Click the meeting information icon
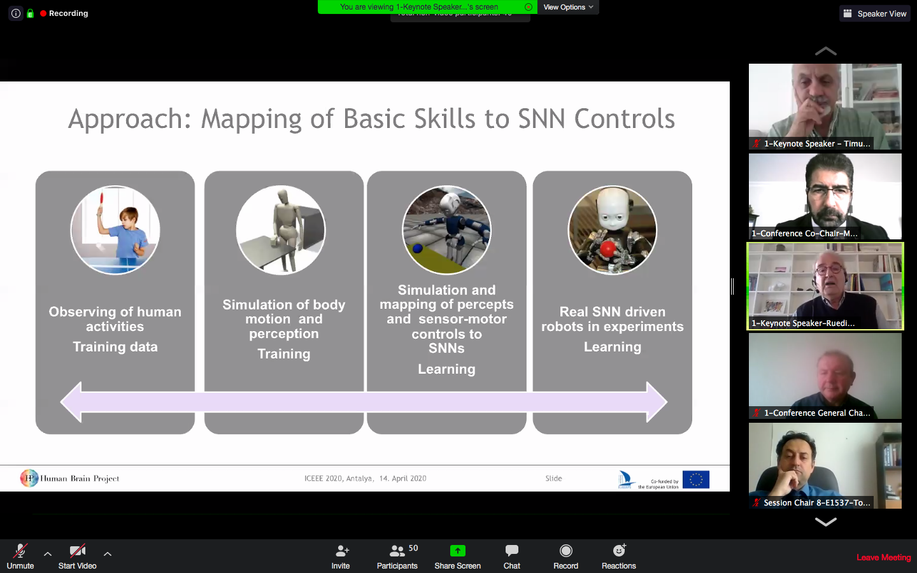The width and height of the screenshot is (917, 573). 16,13
